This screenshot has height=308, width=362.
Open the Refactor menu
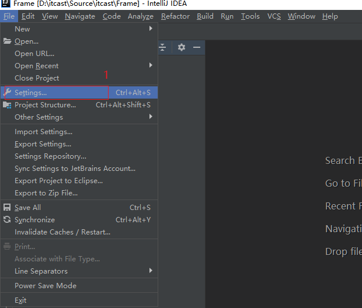(x=175, y=16)
